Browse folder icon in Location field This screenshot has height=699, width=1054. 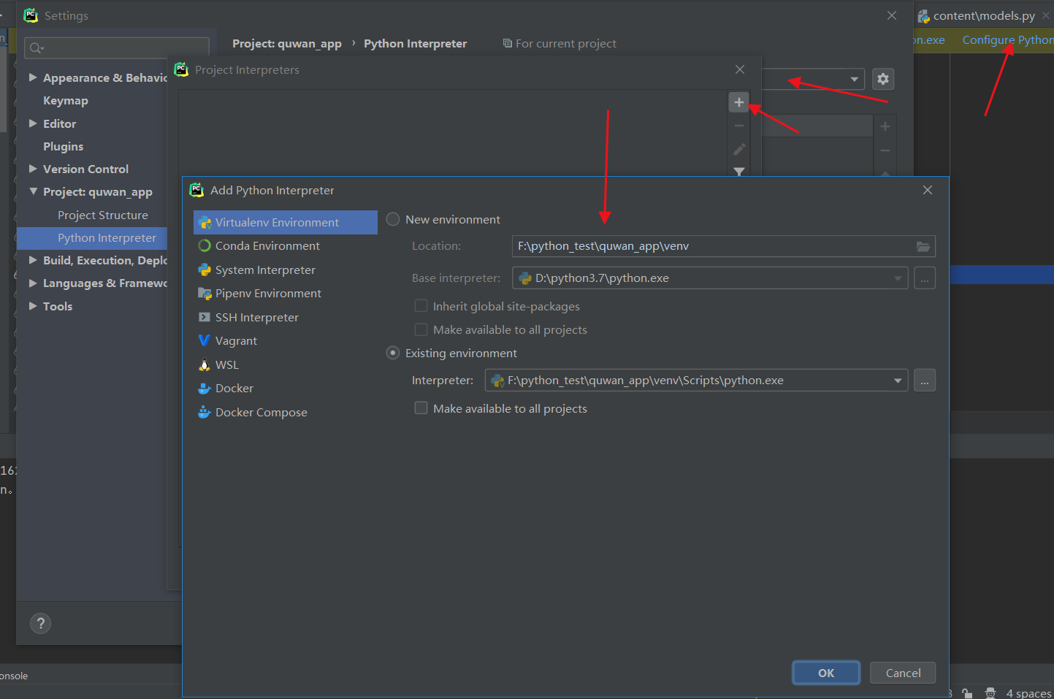[x=924, y=246]
